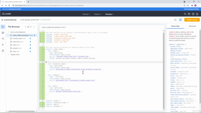Click Exit Development Mode
The image size is (201, 113).
click(x=191, y=9)
